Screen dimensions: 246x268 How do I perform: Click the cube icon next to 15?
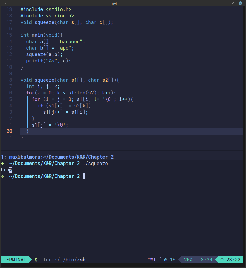coord(166,260)
